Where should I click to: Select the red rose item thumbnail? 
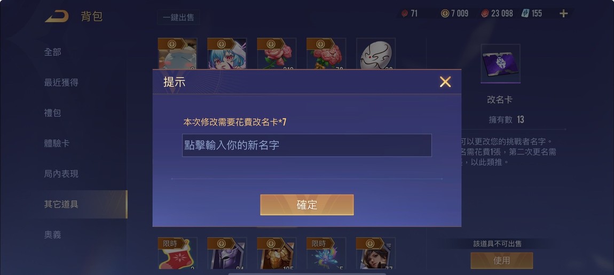point(277,53)
